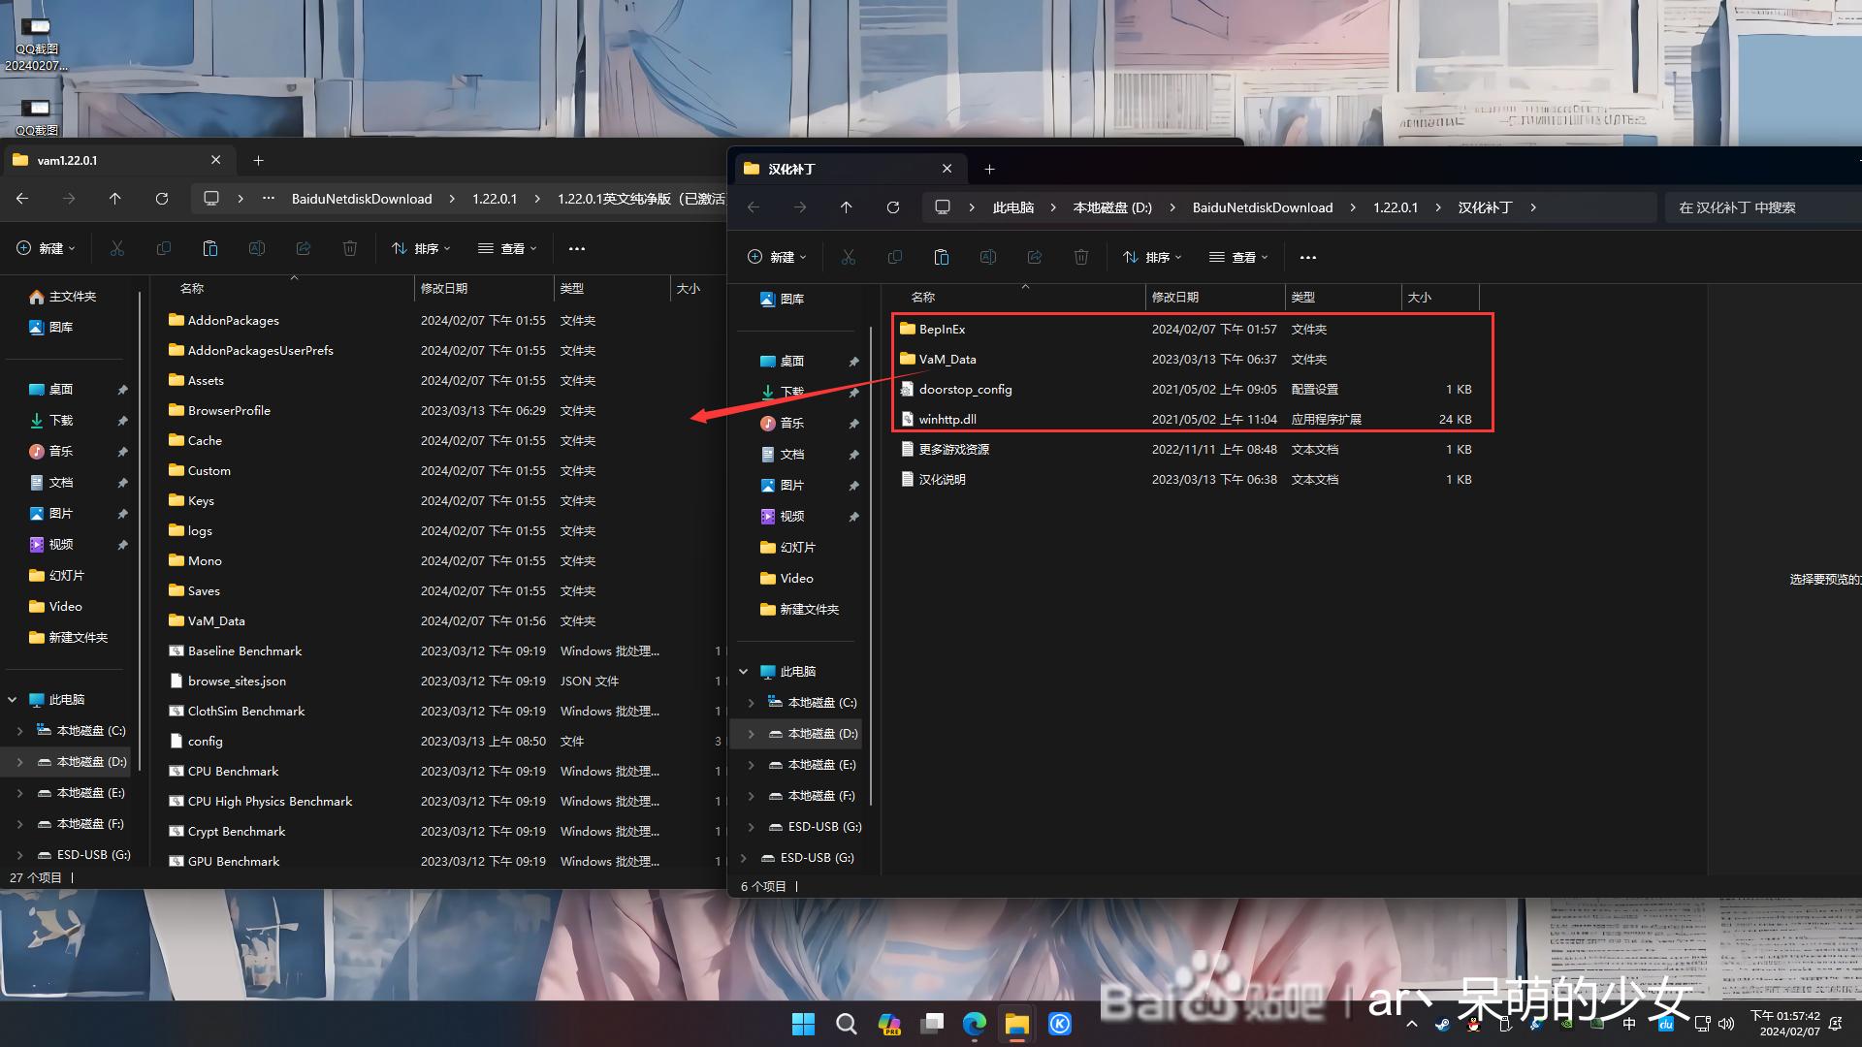Click Cut icon in vam1.22.0.1 window toolbar

[x=117, y=248]
